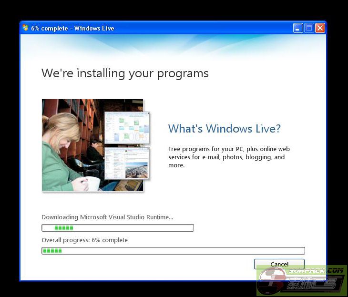Viewport: 348px width, 297px height.
Task: Click green blocks in the download progress bar
Action: (63, 228)
